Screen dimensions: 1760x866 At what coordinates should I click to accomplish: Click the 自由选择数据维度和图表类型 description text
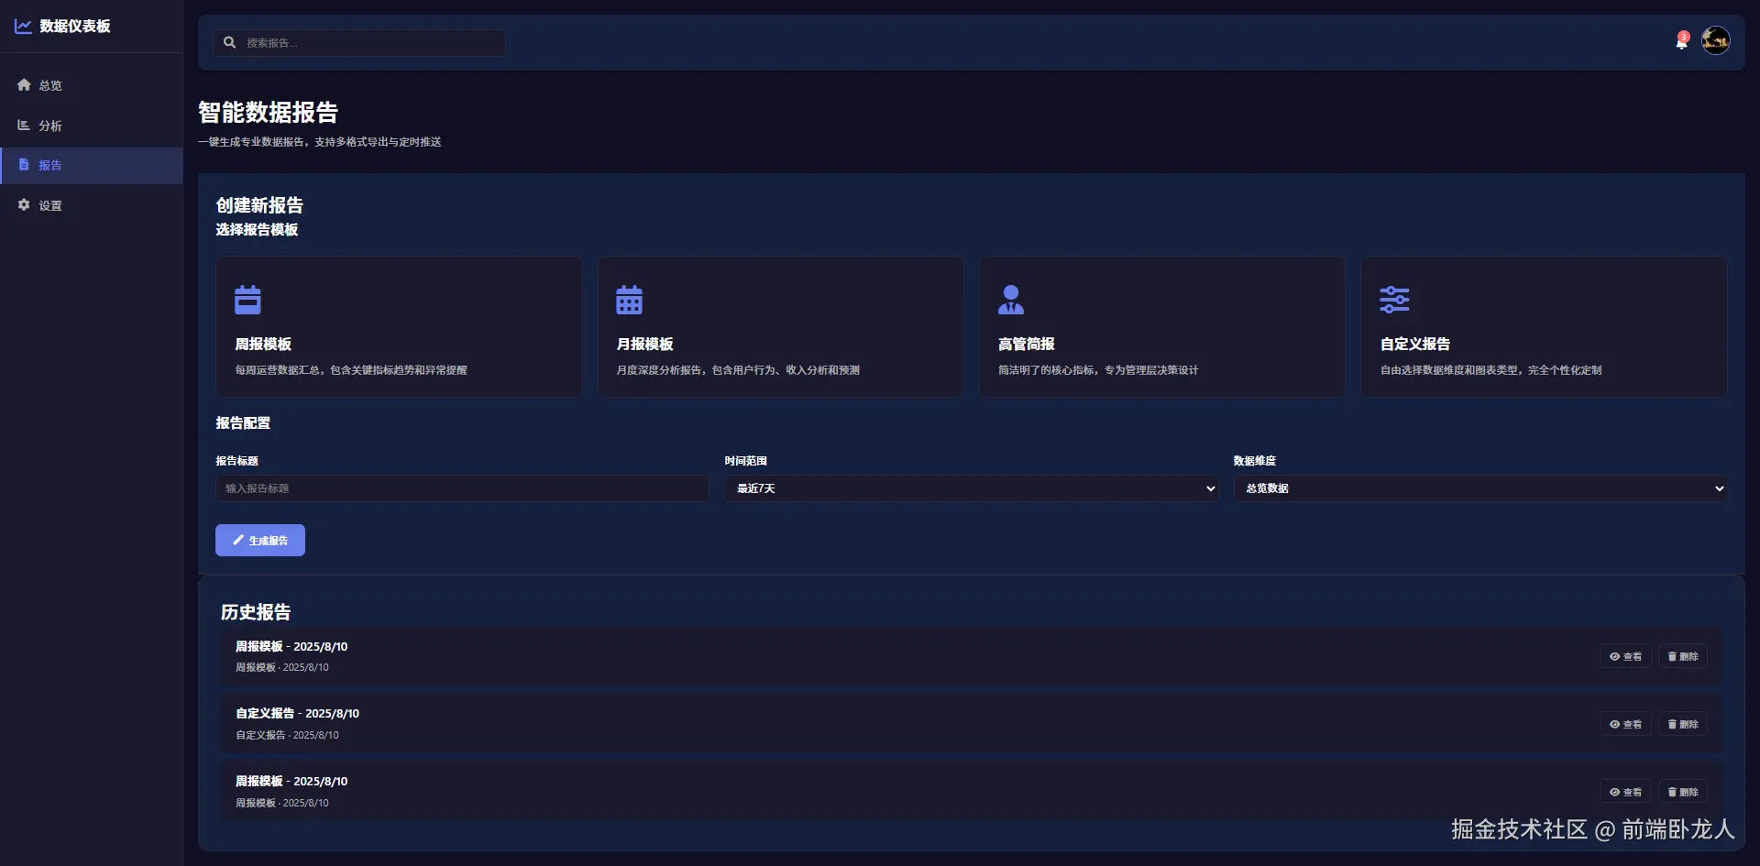point(1491,370)
